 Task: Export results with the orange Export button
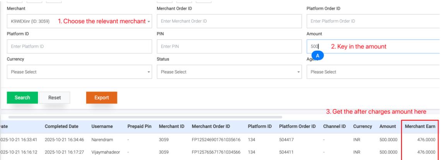point(101,98)
